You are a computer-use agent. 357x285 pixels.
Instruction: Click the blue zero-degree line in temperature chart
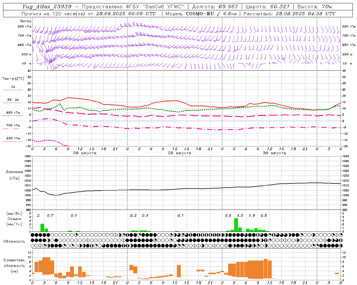tap(186, 121)
